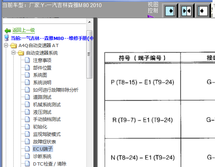The height and width of the screenshot is (167, 215).
Task: Click the document icon beside 系统说明
Action: [27, 82]
